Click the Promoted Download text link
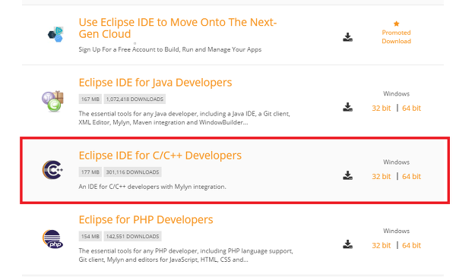The width and height of the screenshot is (456, 277). tap(396, 37)
